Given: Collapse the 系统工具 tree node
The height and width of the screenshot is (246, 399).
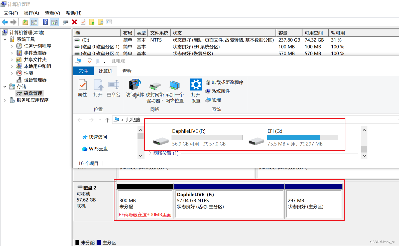Looking at the screenshot, I should click(5, 39).
